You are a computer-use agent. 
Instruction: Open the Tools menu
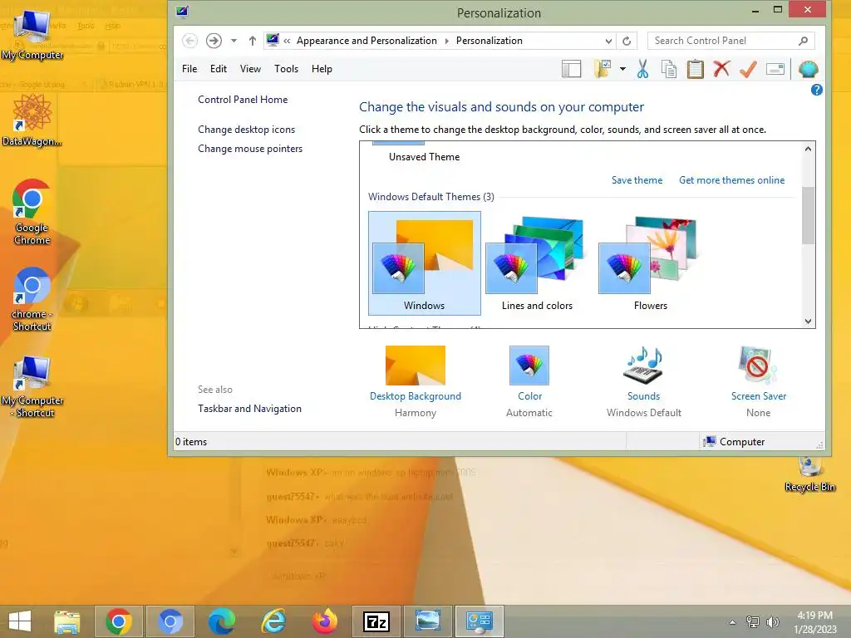point(286,69)
